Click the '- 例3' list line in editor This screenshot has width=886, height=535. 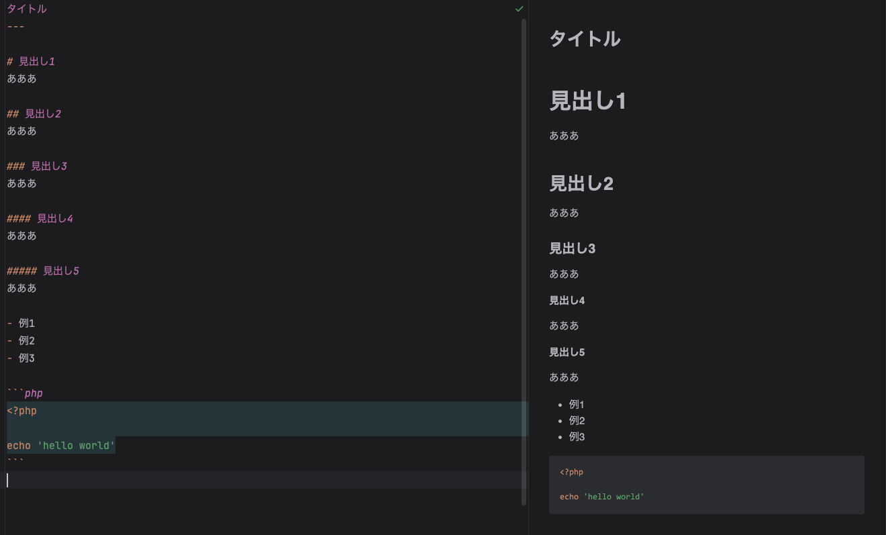(x=21, y=358)
